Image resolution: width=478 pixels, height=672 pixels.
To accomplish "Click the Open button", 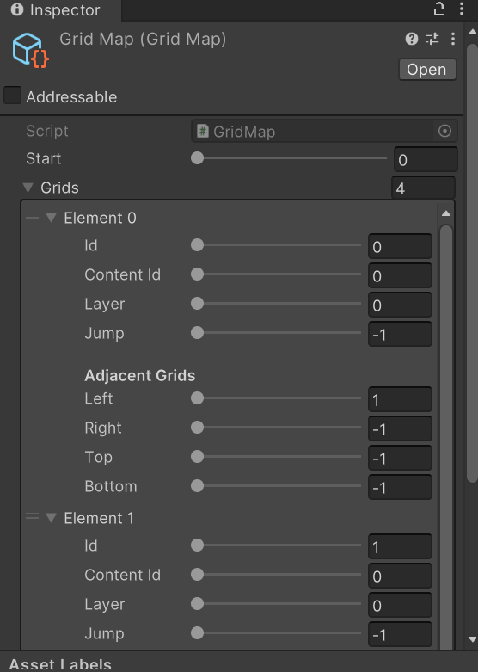I will pyautogui.click(x=427, y=70).
